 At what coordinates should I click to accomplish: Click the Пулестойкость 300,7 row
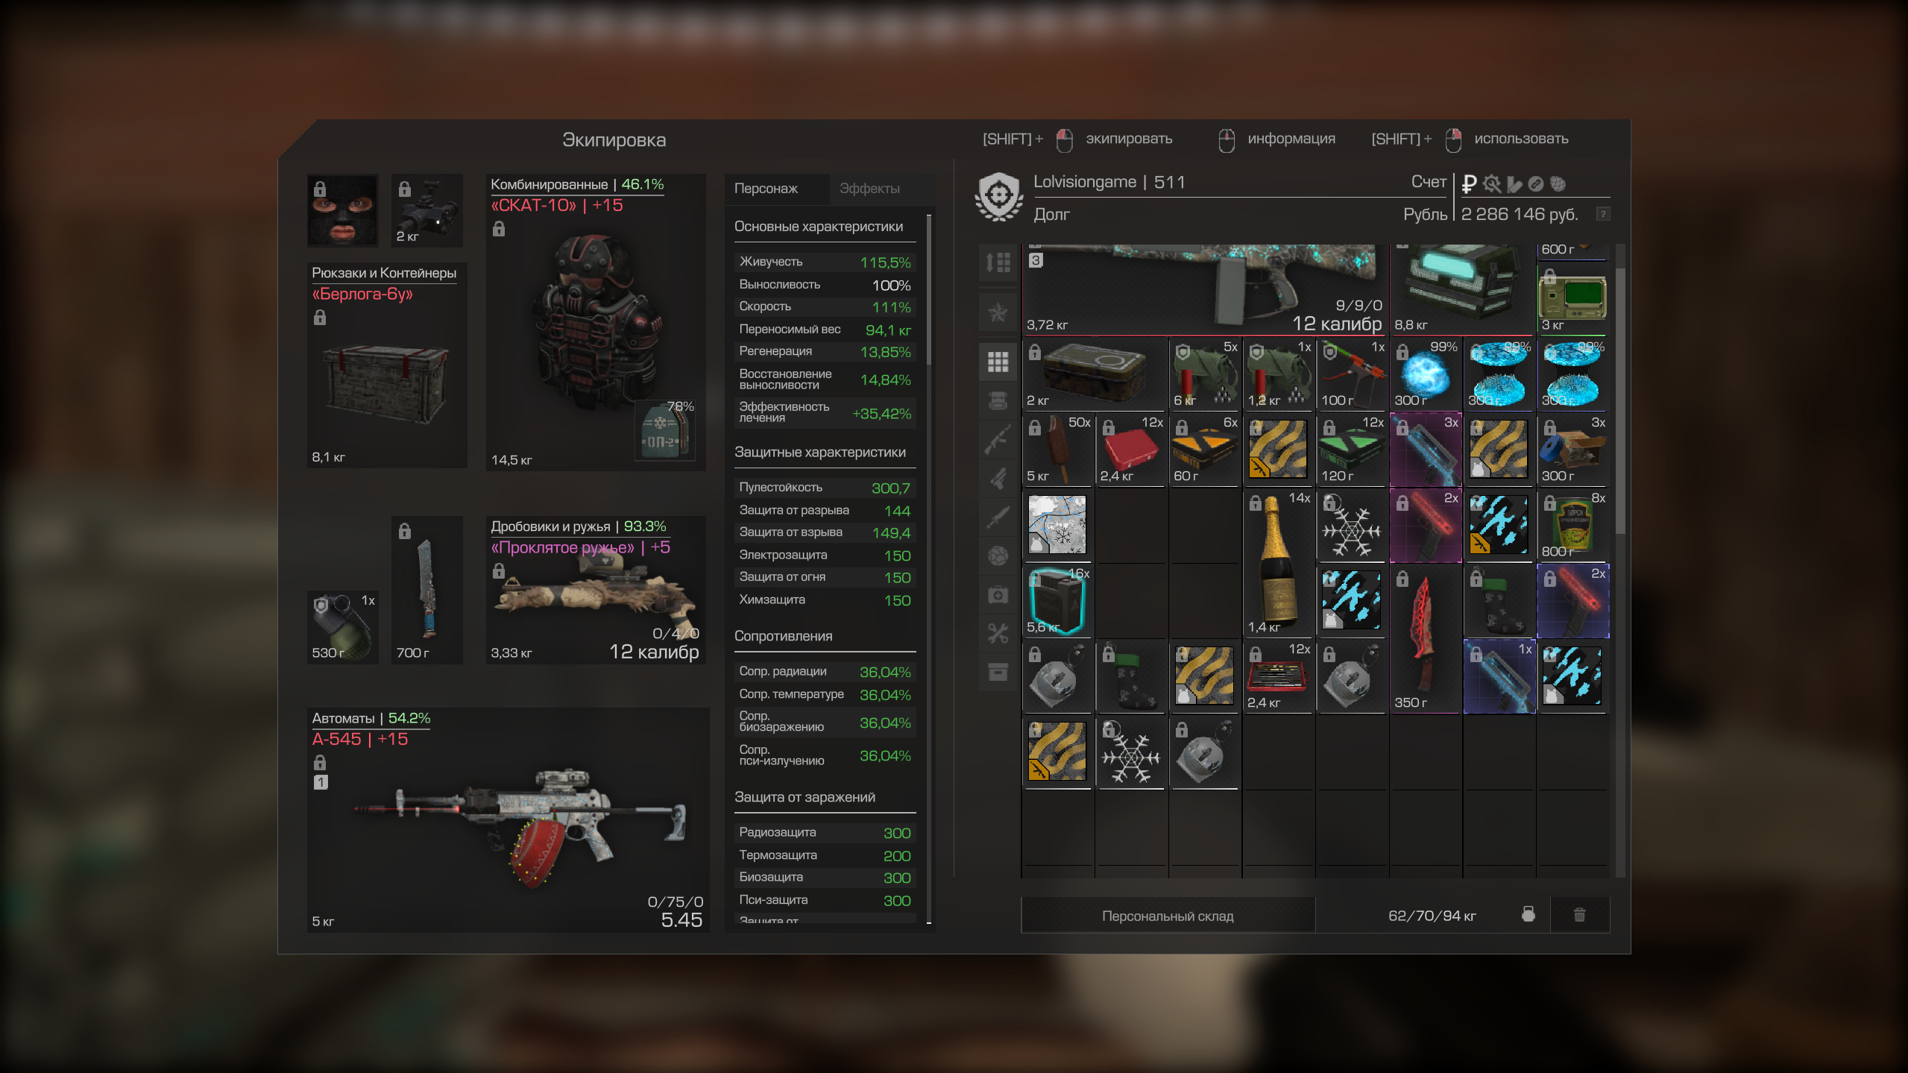[x=825, y=488]
